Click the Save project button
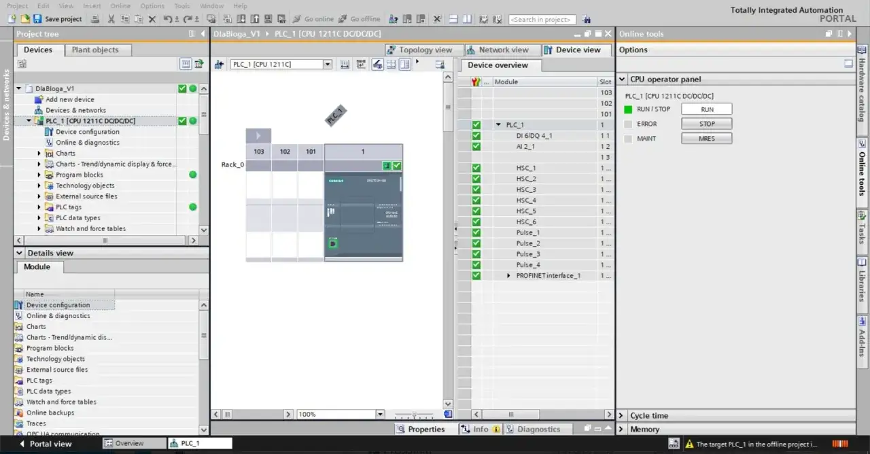Viewport: 870px width, 454px height. click(x=57, y=19)
